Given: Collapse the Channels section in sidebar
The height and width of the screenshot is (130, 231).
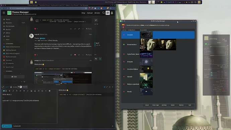Looking at the screenshot, I should point(4,71).
